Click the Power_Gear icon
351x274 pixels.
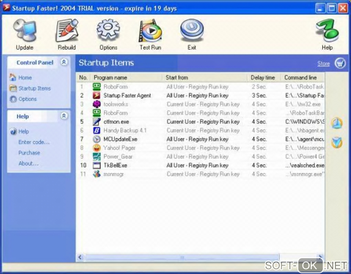(x=96, y=157)
